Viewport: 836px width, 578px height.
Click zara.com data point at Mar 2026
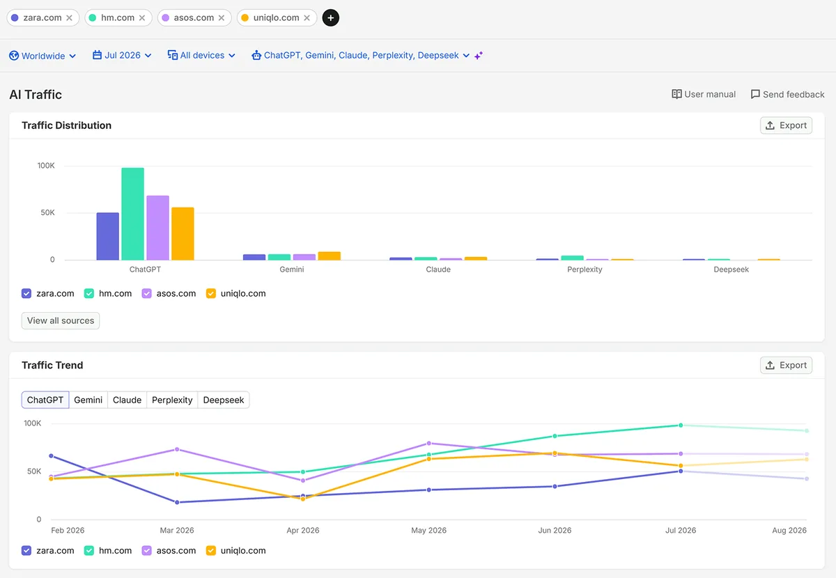coord(177,502)
